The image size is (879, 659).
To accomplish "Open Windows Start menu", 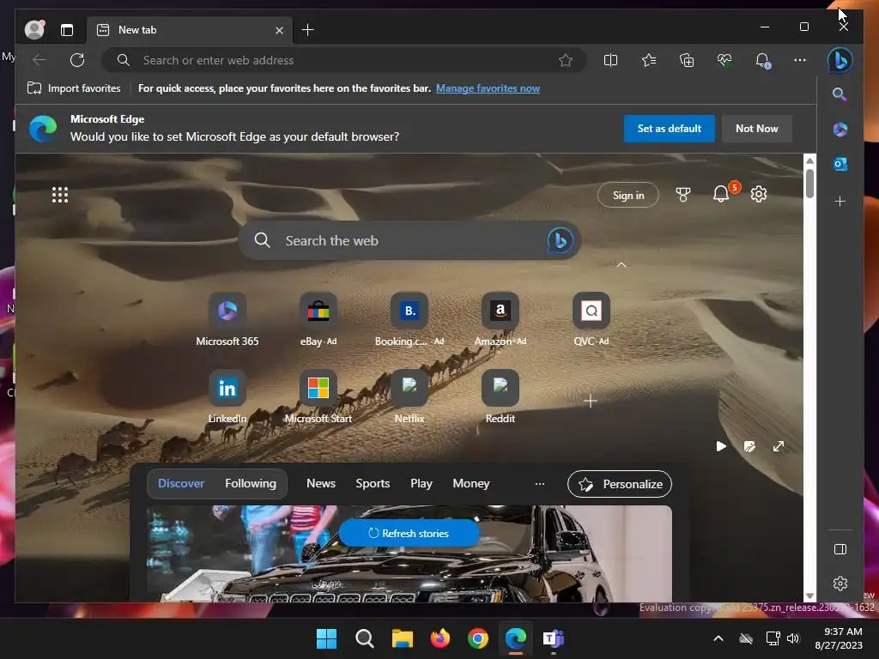I will click(x=326, y=638).
